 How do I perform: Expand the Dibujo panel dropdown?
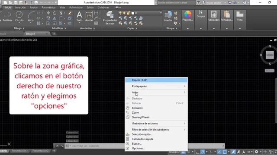pyautogui.click(x=19, y=28)
